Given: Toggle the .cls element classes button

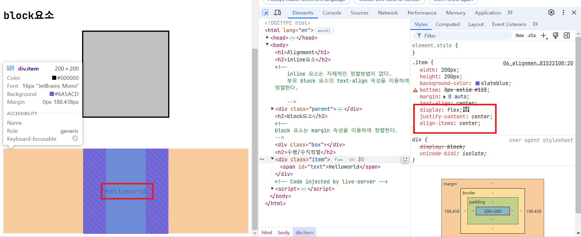Looking at the screenshot, I should point(532,36).
